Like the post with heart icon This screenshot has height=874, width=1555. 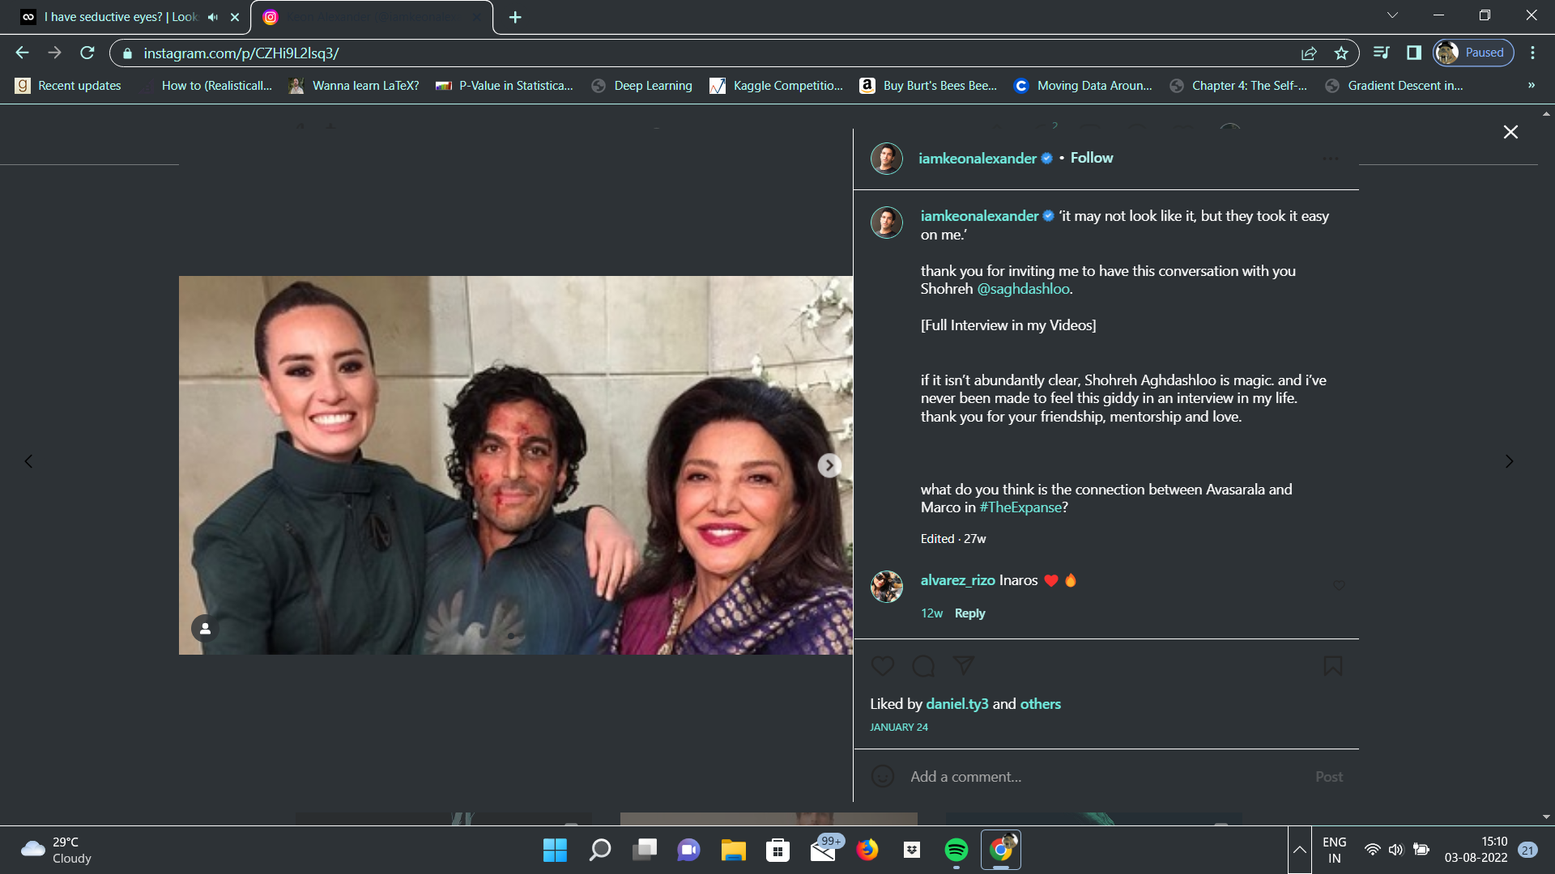click(882, 666)
